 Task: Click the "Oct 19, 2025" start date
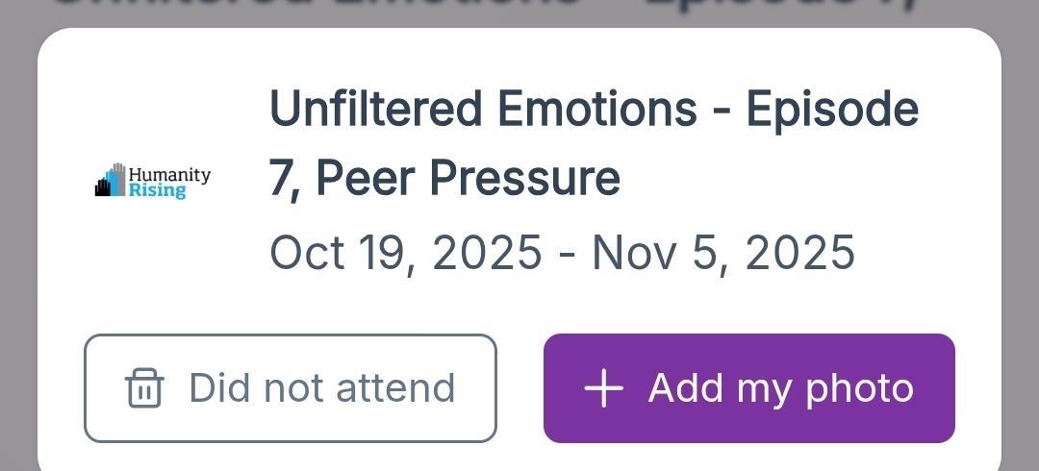tap(405, 253)
